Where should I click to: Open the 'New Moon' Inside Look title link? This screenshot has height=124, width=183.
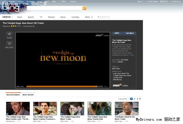[18, 118]
